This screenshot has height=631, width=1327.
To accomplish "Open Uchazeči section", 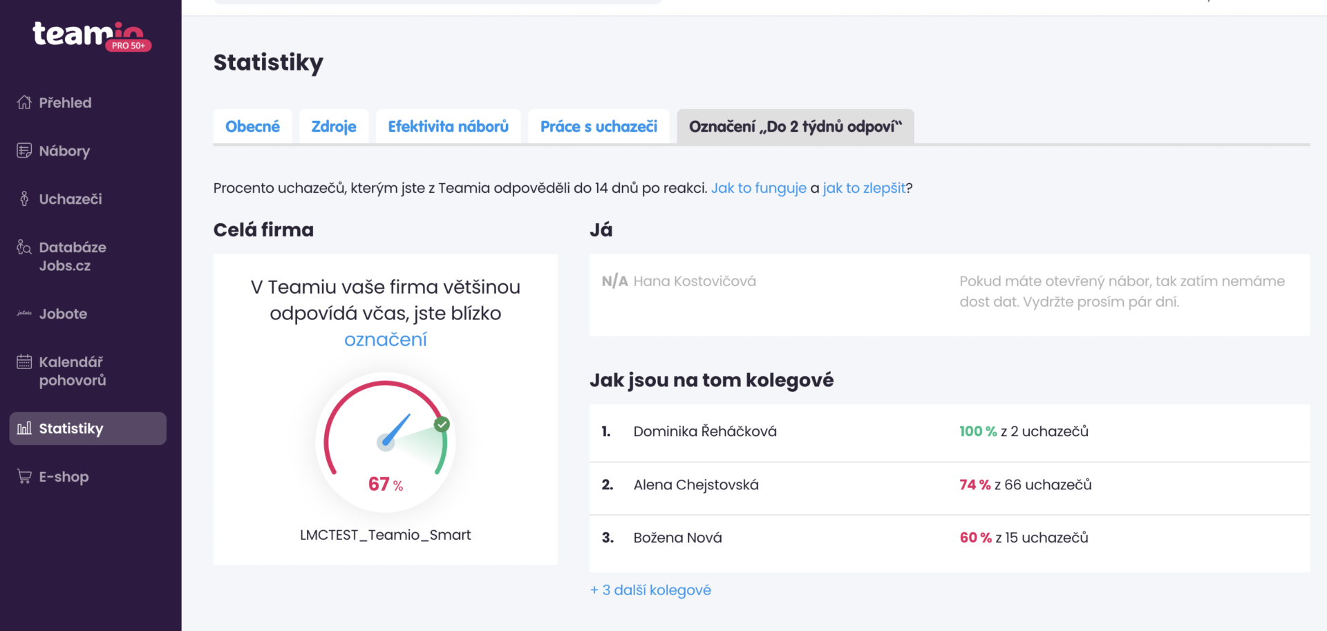I will (69, 199).
